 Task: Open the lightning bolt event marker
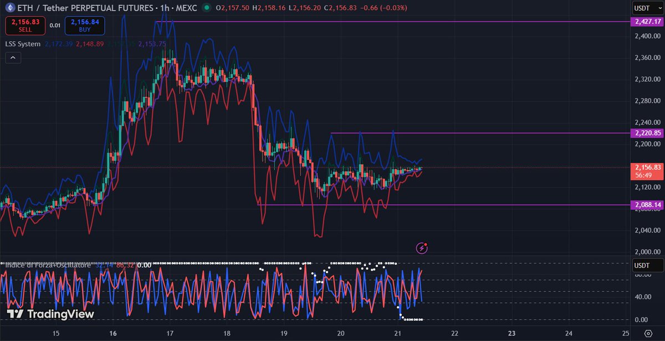[x=422, y=248]
